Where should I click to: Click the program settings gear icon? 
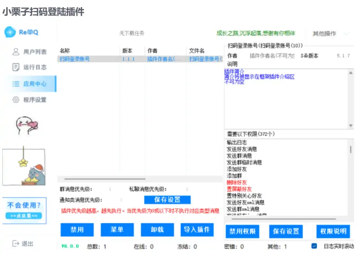click(16, 100)
